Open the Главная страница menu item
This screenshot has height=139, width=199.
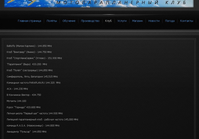29,21
